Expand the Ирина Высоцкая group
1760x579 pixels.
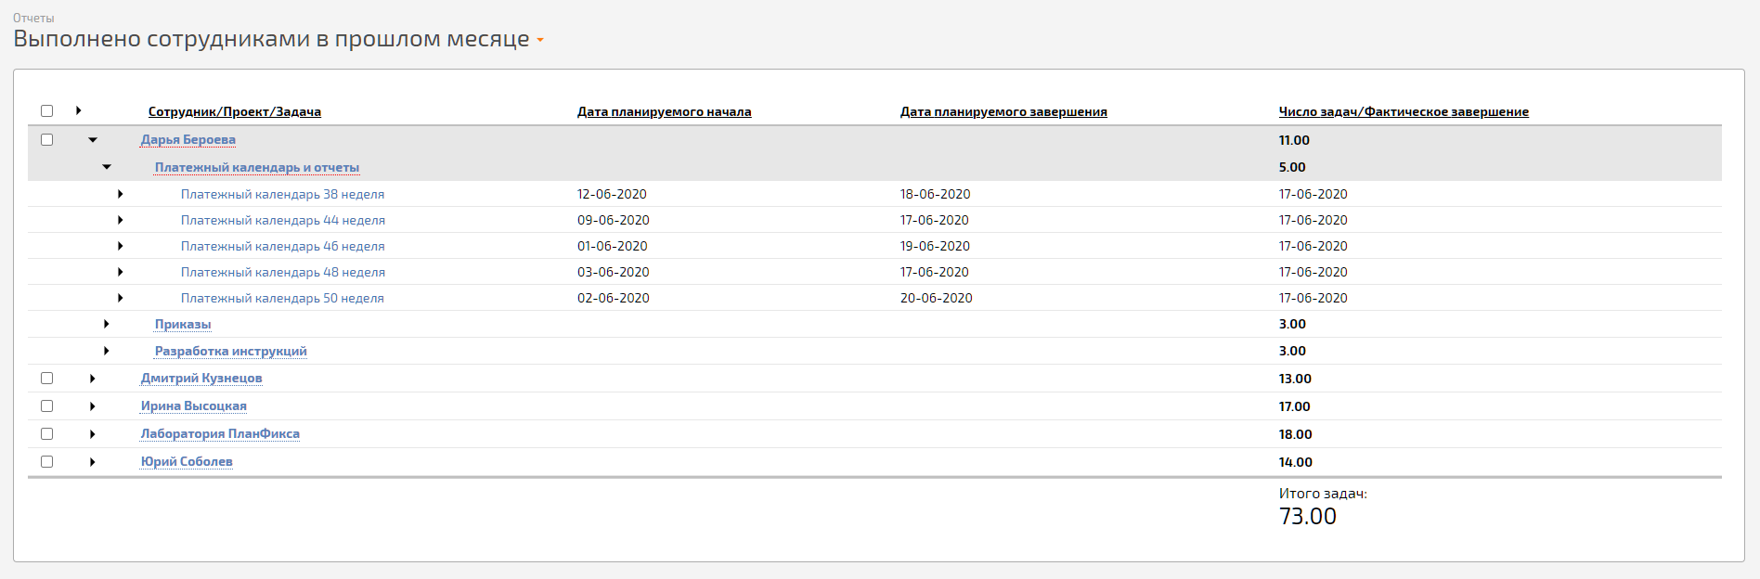pyautogui.click(x=93, y=406)
